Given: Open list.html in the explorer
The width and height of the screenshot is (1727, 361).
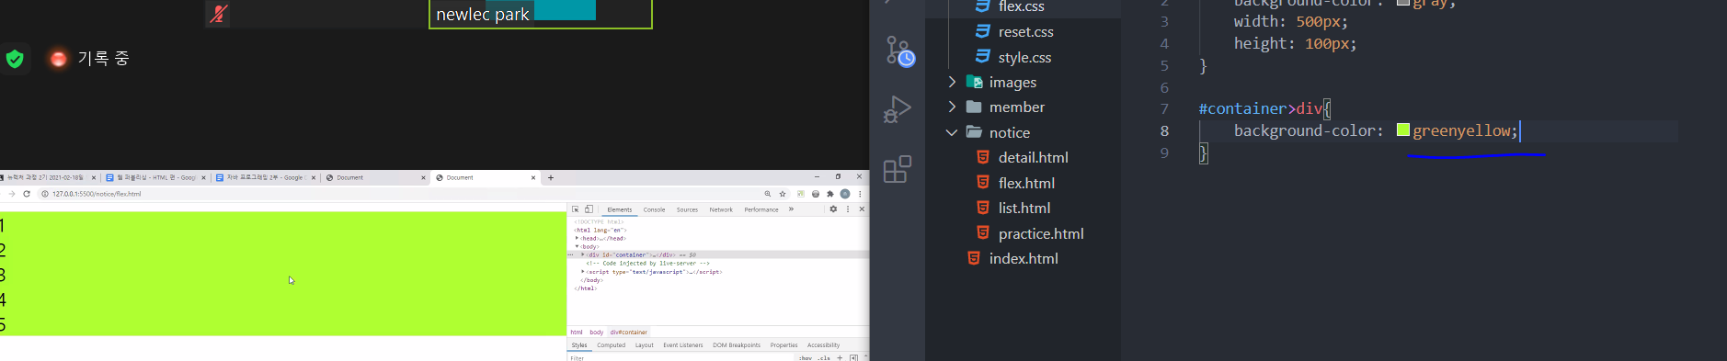Looking at the screenshot, I should tap(1024, 208).
